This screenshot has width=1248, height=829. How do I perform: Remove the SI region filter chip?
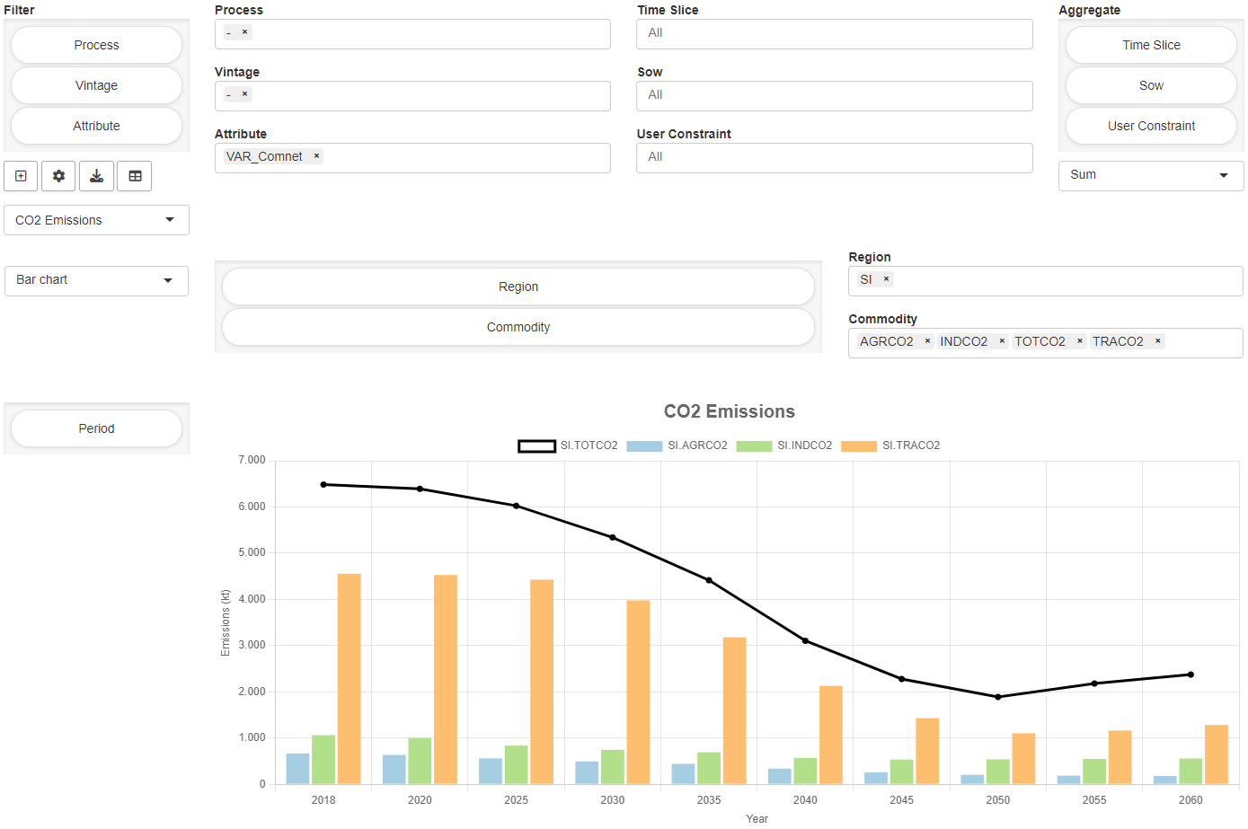tap(886, 278)
